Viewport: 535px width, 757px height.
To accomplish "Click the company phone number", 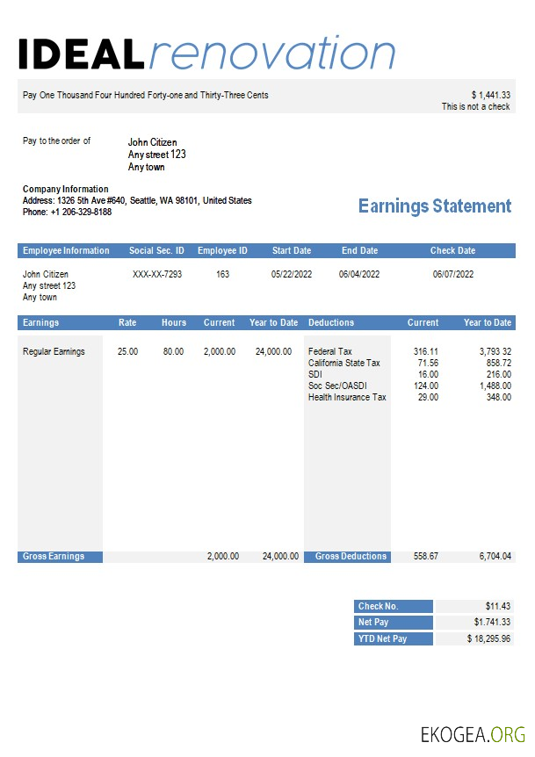I will (67, 212).
